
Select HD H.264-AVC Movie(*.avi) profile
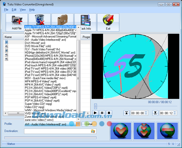tap(50, 53)
